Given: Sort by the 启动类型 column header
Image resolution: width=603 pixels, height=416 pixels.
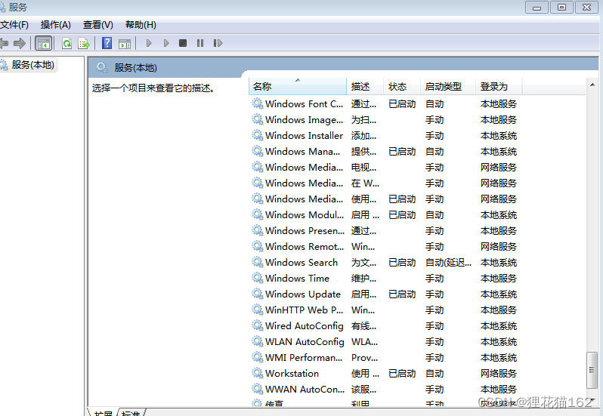Looking at the screenshot, I should 448,86.
